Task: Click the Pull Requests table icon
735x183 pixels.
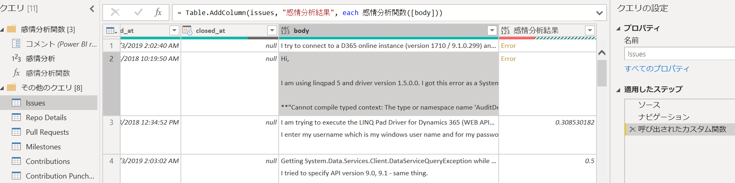Action: coord(16,132)
